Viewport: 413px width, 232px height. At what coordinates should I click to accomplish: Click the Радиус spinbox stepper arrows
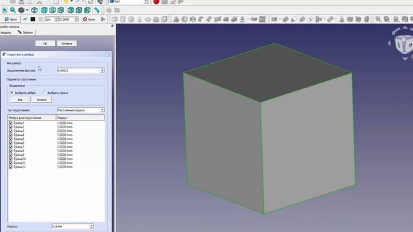click(x=92, y=226)
